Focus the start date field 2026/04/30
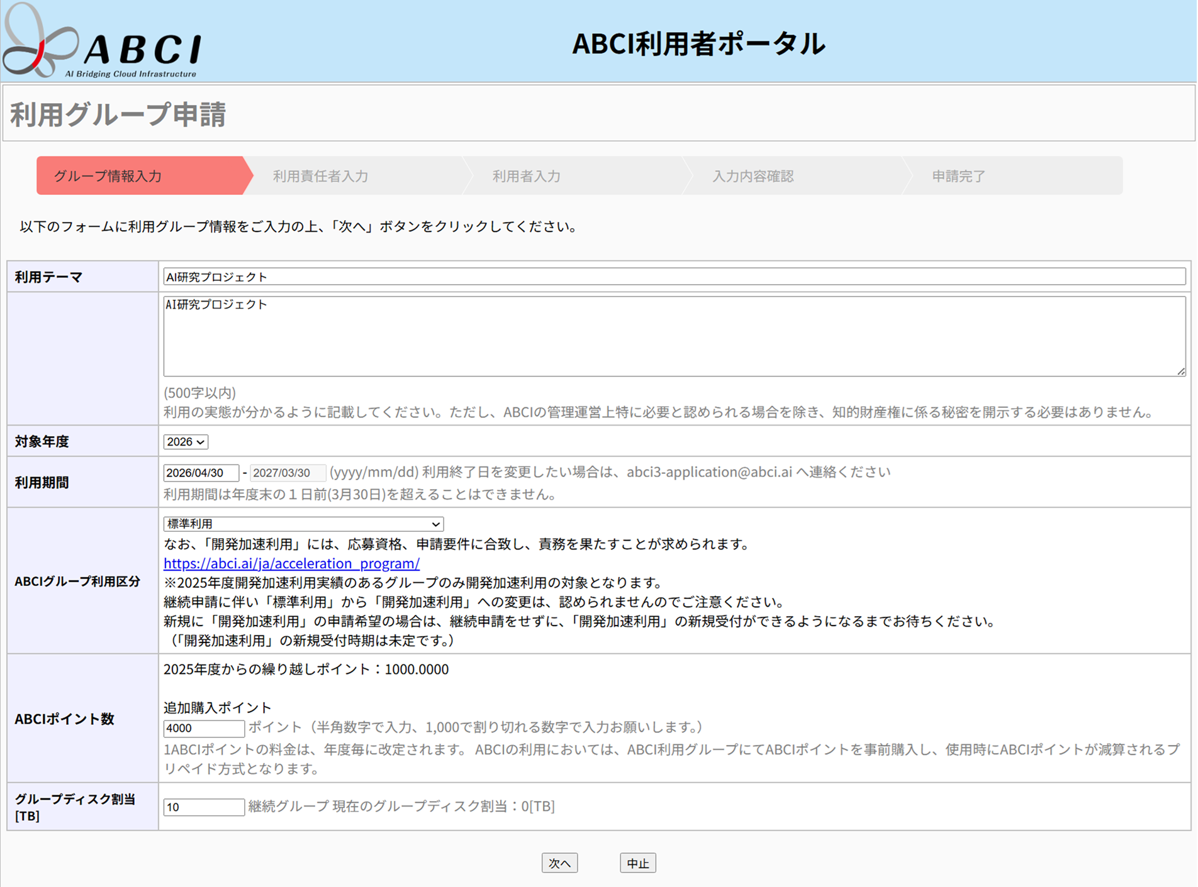 (201, 473)
